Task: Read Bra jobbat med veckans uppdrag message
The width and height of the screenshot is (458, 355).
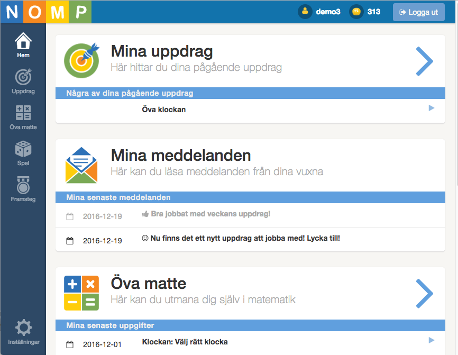Action: (x=210, y=214)
